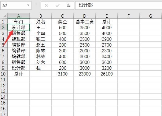This screenshot has height=116, width=162.
Task: Select column D header
Action: (x=84, y=16)
